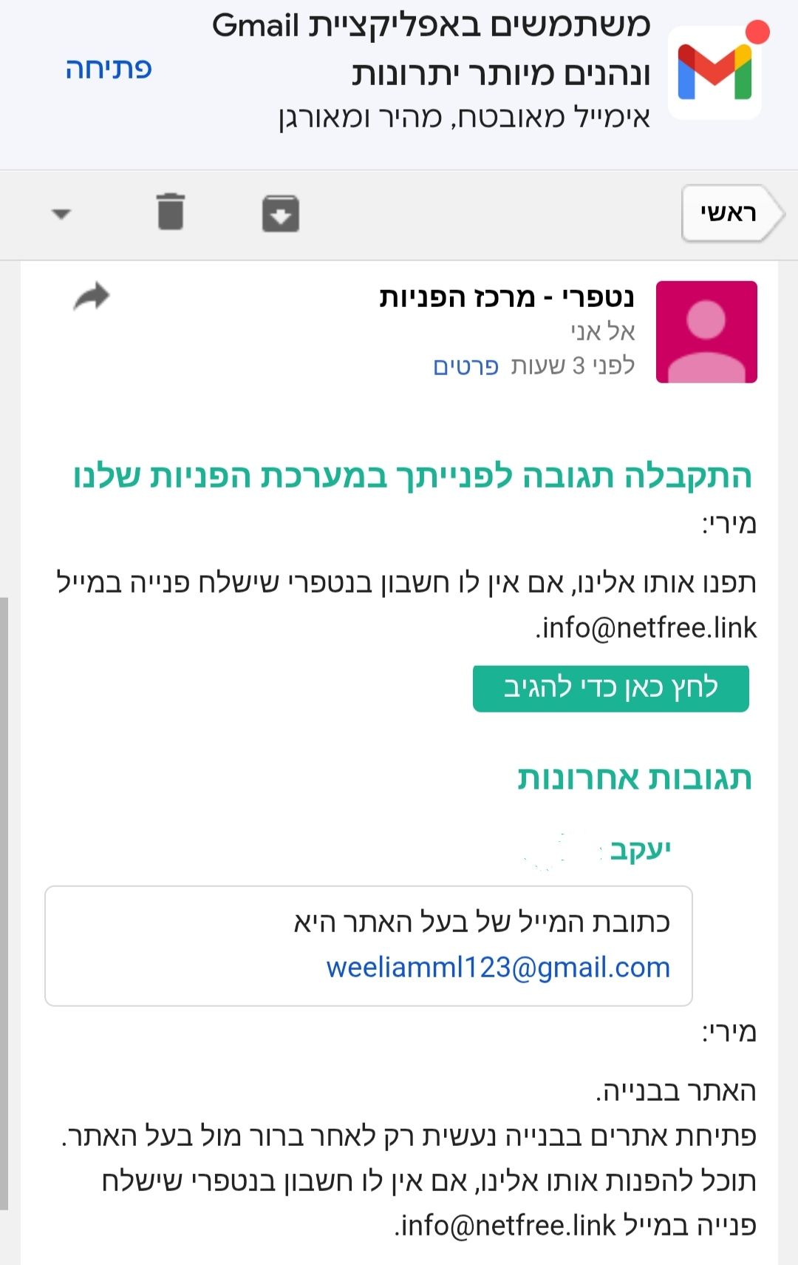The image size is (798, 1265).
Task: Archive this email with the archive icon
Action: click(281, 213)
